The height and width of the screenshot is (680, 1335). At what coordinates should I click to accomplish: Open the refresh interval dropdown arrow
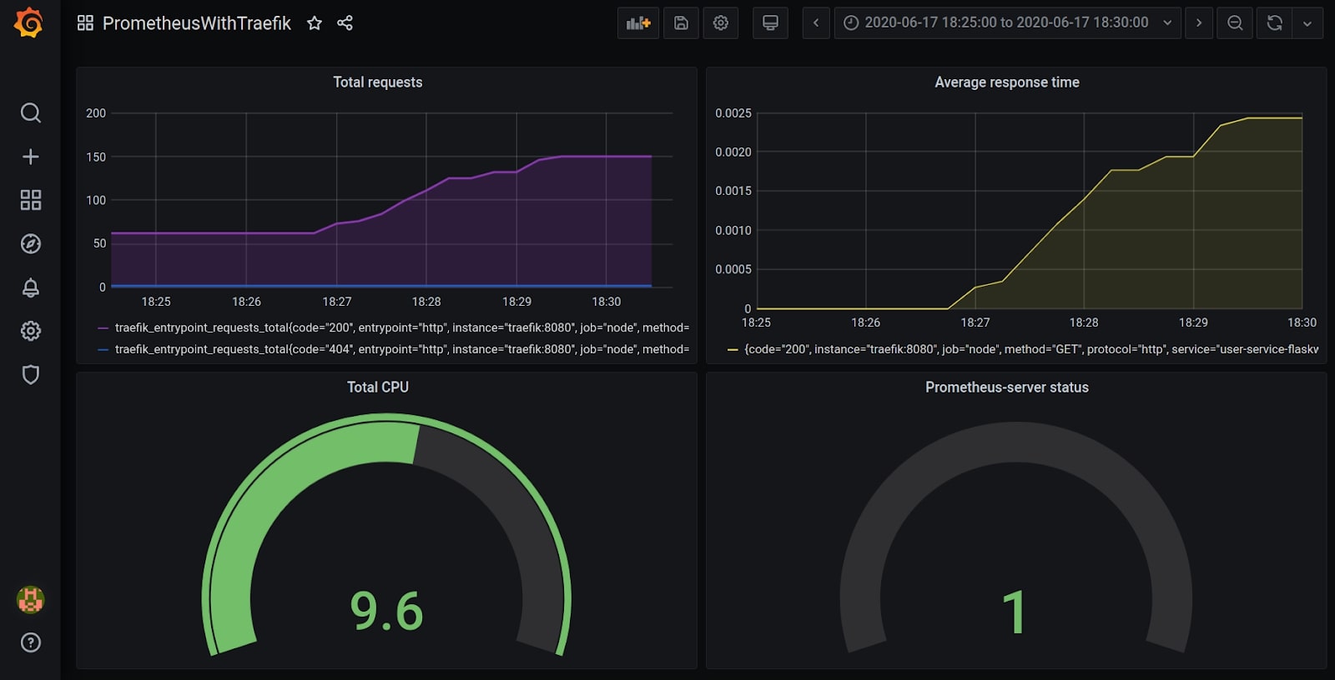[1307, 22]
